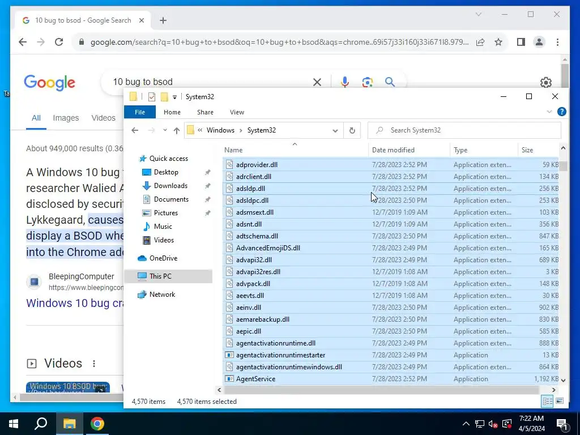Open taskbar search magnifier
The height and width of the screenshot is (435, 580).
click(41, 424)
